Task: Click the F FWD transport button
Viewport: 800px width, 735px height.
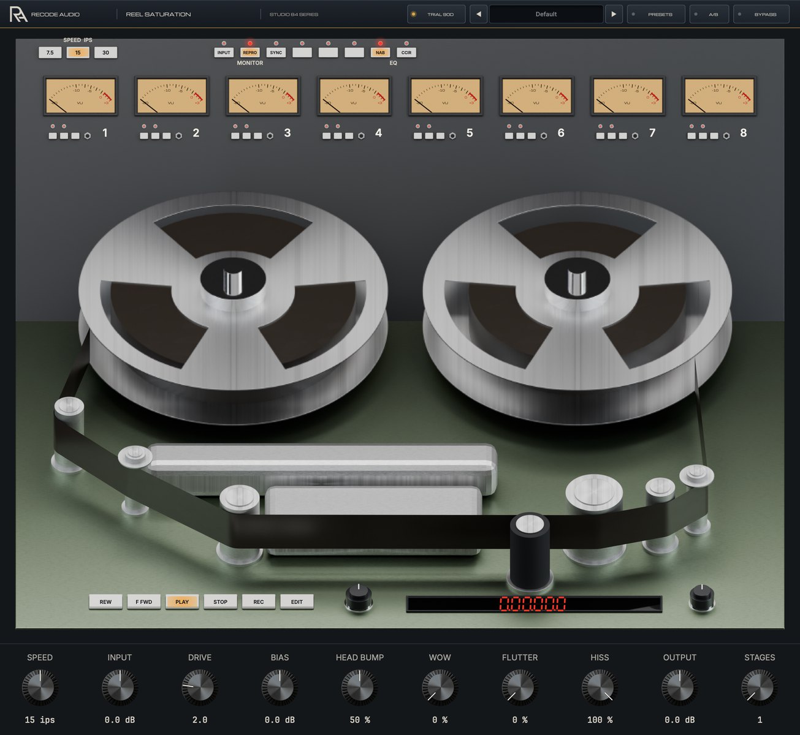Action: (x=144, y=601)
